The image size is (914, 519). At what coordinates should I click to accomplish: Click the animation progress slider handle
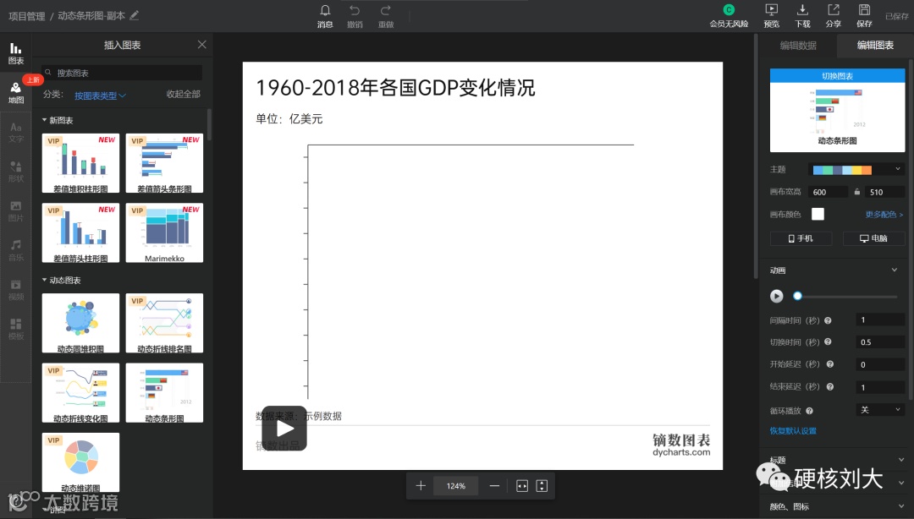click(797, 296)
